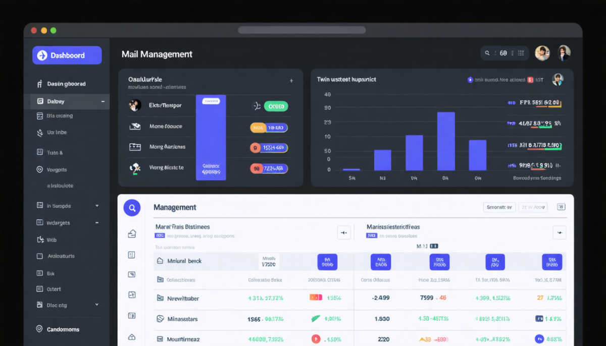
Task: Click the Mourfirreaz row name
Action: coord(183,339)
